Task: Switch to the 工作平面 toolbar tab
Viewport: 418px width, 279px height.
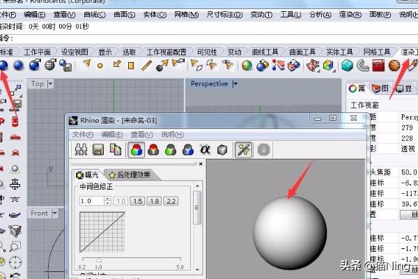Action: [x=38, y=52]
